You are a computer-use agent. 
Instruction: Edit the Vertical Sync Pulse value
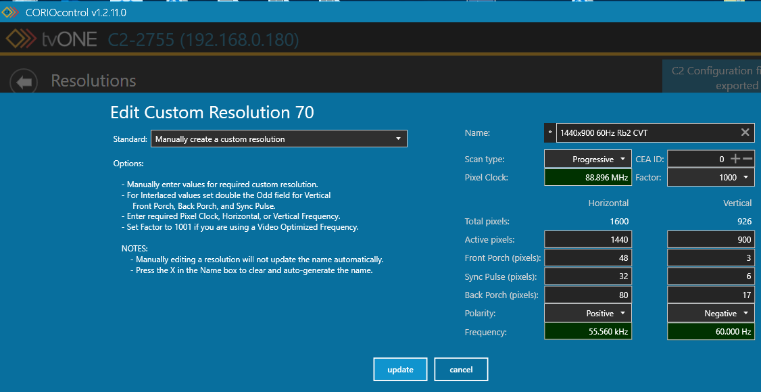(711, 276)
